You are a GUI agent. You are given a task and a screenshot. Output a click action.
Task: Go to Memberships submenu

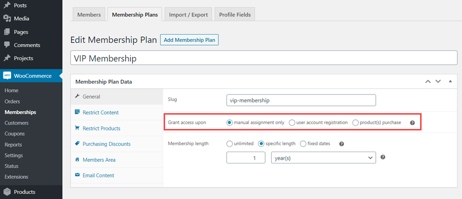pyautogui.click(x=20, y=112)
